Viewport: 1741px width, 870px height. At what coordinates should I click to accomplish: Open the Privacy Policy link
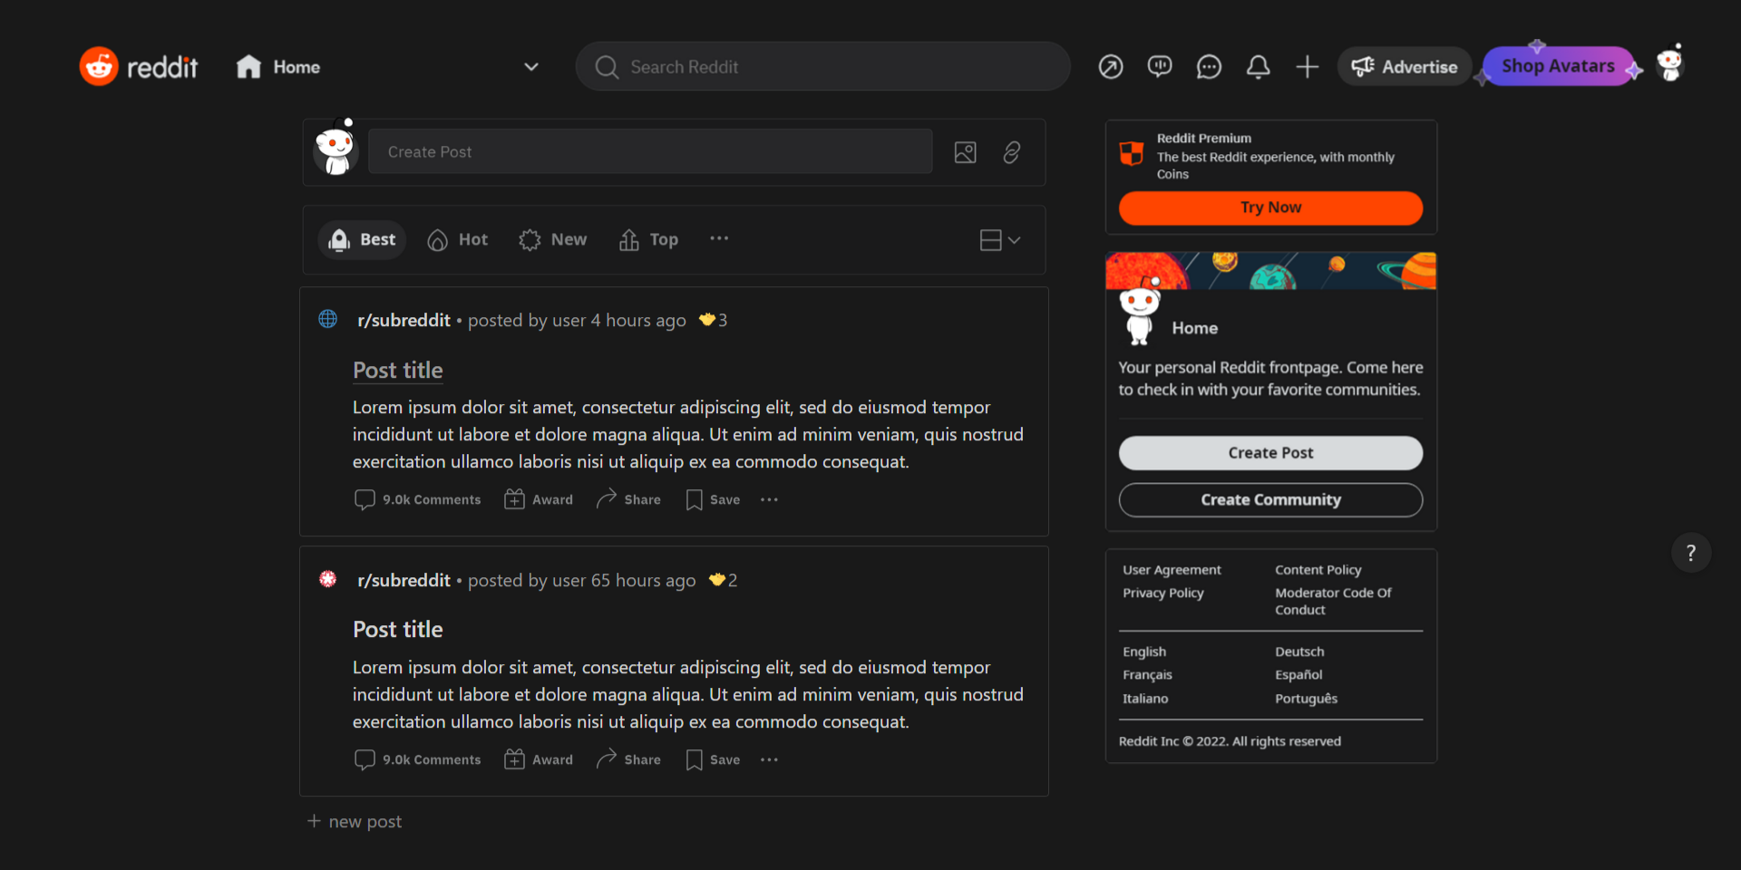click(x=1162, y=593)
